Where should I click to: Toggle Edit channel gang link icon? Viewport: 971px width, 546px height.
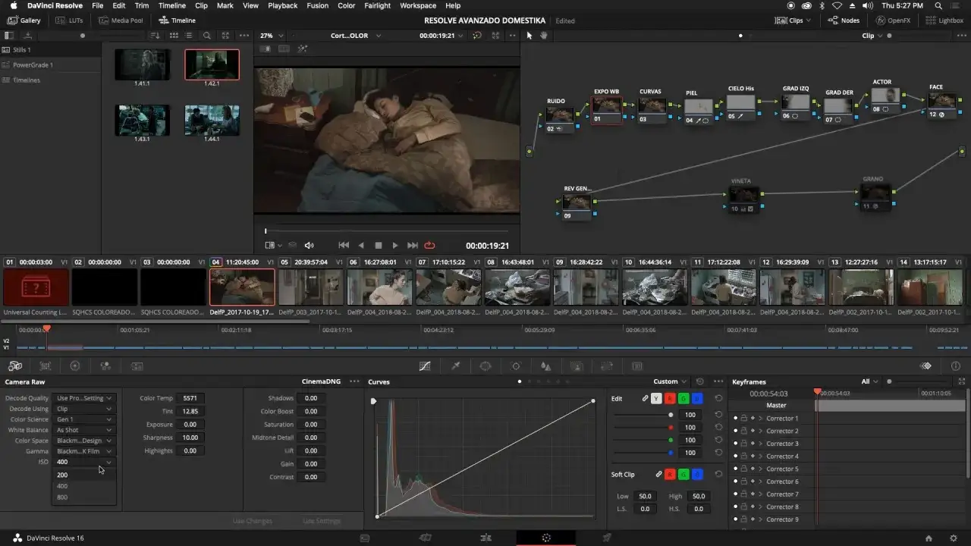pyautogui.click(x=645, y=398)
